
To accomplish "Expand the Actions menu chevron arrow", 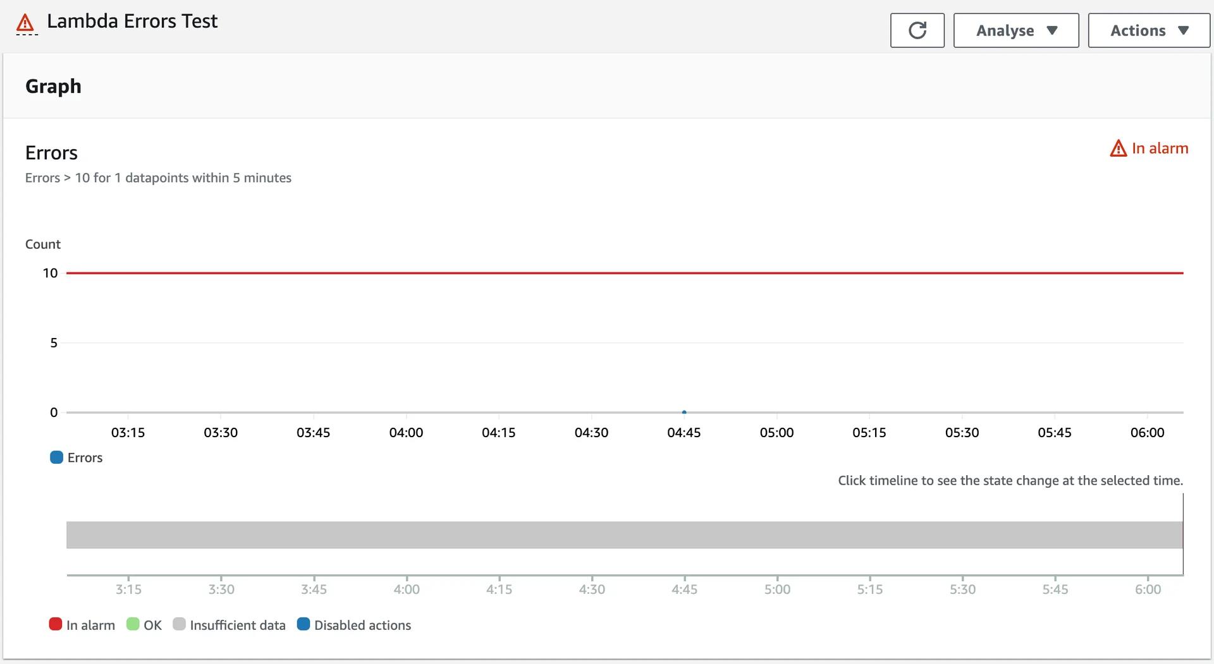I will (x=1182, y=30).
